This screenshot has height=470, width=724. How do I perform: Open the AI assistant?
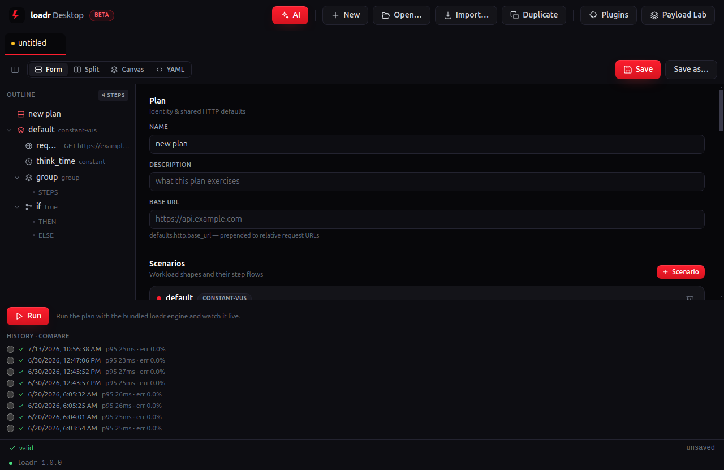pos(290,15)
